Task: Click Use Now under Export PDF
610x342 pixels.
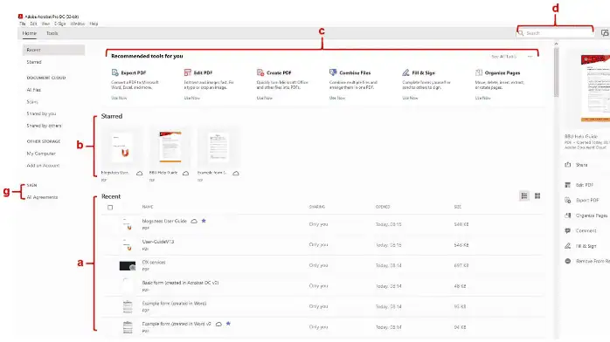Action: pos(119,99)
